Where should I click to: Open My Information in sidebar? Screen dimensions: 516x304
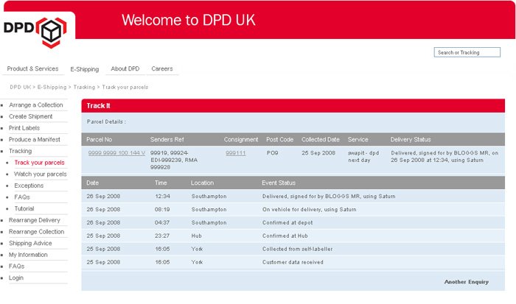[x=28, y=255]
